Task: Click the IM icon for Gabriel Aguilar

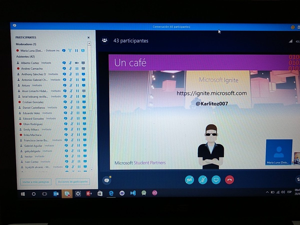Action: [66, 145]
